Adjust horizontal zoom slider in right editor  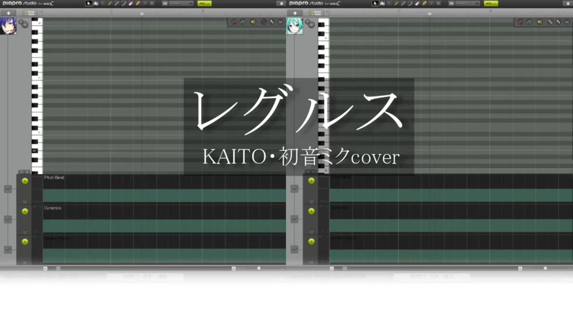pyautogui.click(x=545, y=268)
